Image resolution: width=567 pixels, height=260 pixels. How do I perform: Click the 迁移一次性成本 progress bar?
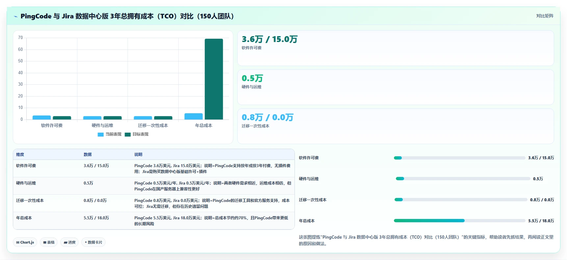pos(461,200)
